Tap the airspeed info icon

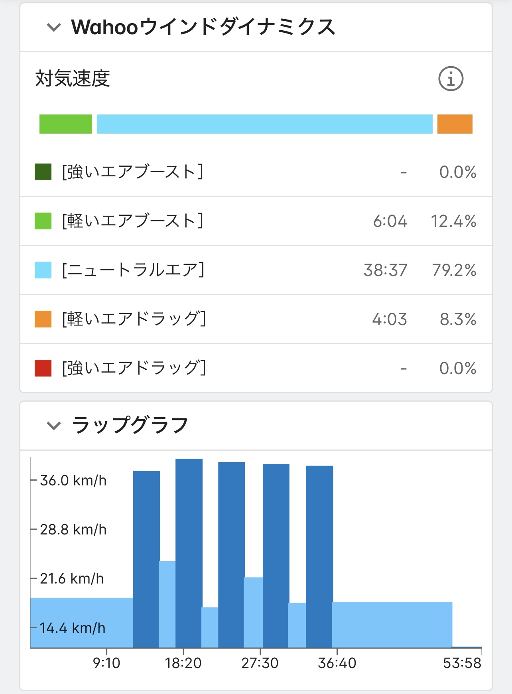click(451, 79)
